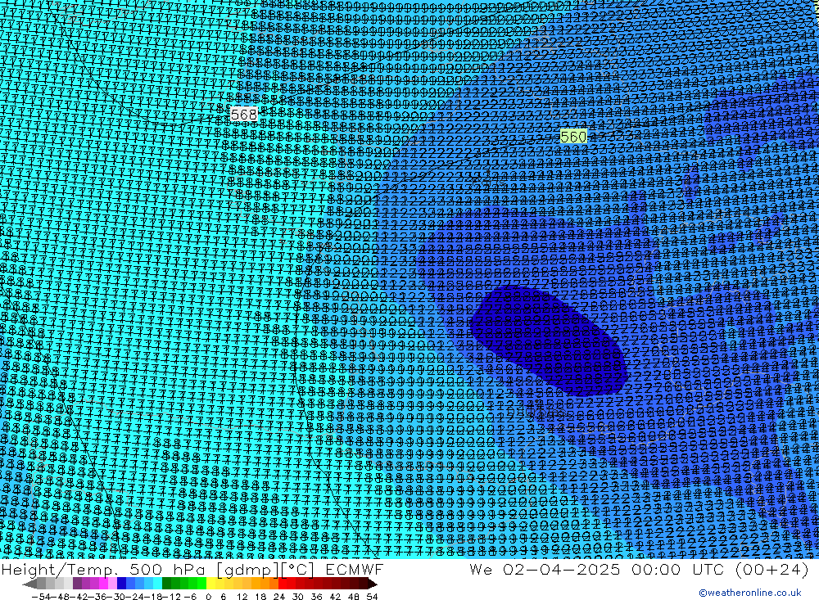Click the '500 hPa' level text

click(x=168, y=569)
